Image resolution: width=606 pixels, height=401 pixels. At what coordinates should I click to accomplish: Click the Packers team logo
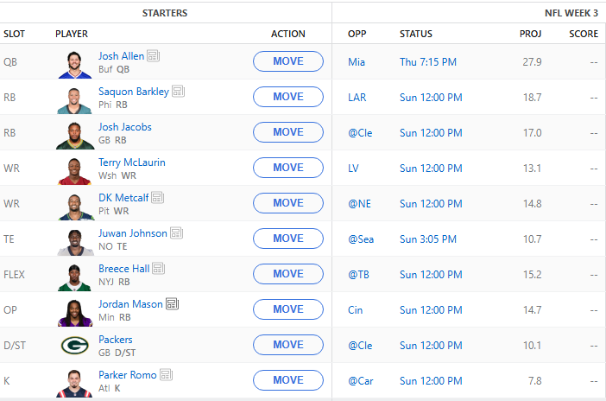[x=75, y=345]
